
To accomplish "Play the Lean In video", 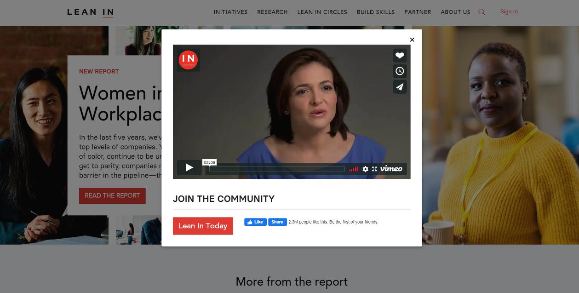I will coord(189,167).
